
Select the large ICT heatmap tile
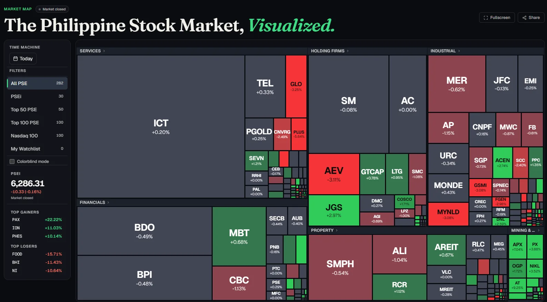coord(161,126)
